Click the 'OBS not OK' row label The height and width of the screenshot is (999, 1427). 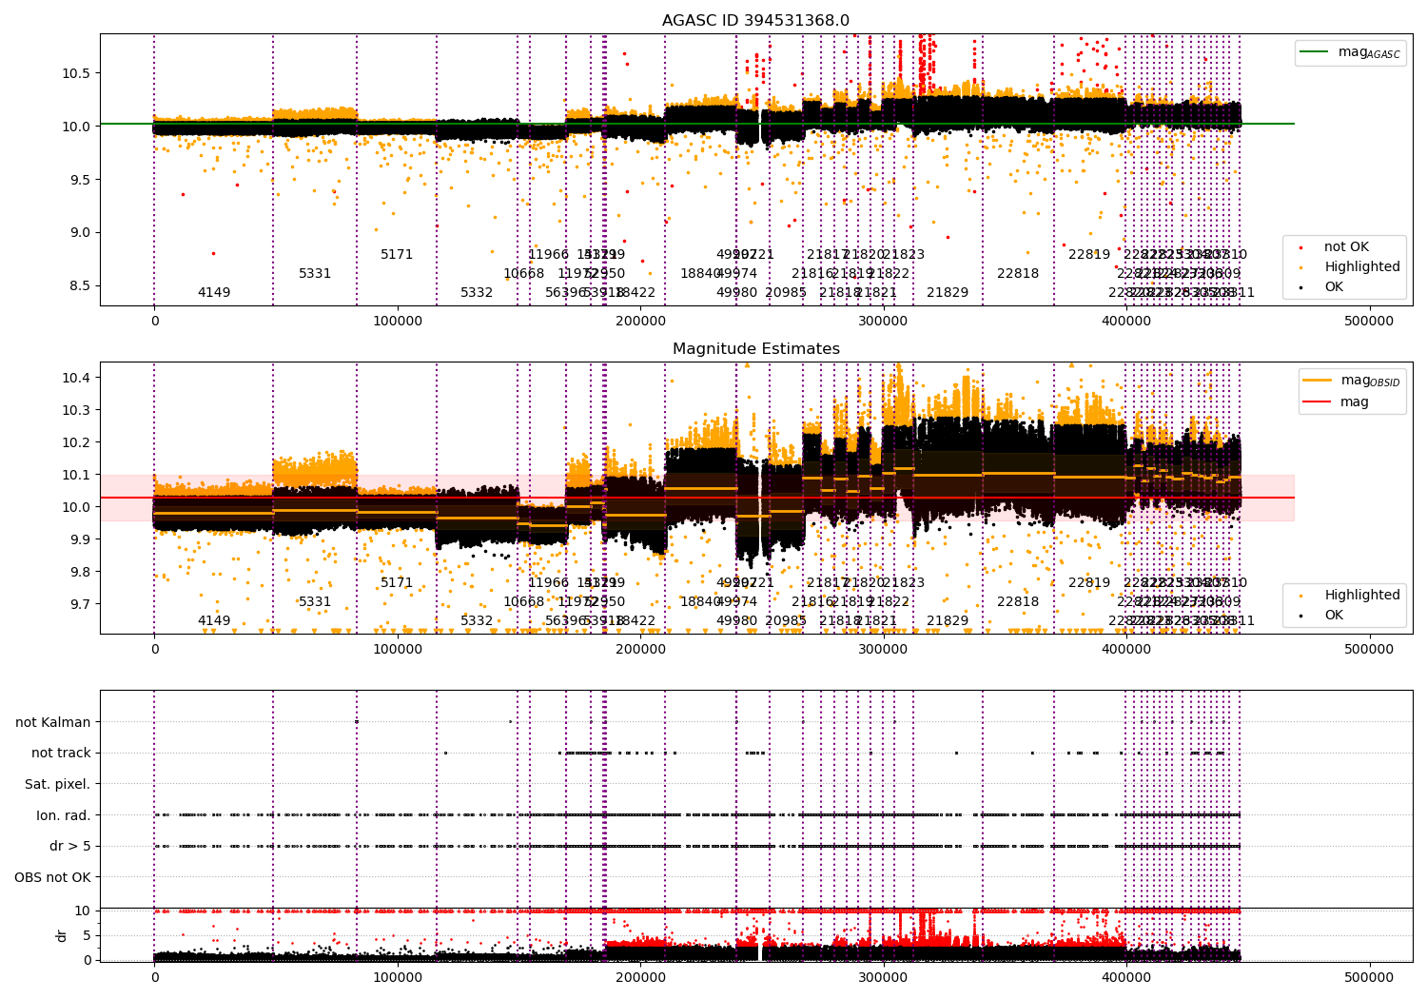(x=53, y=877)
